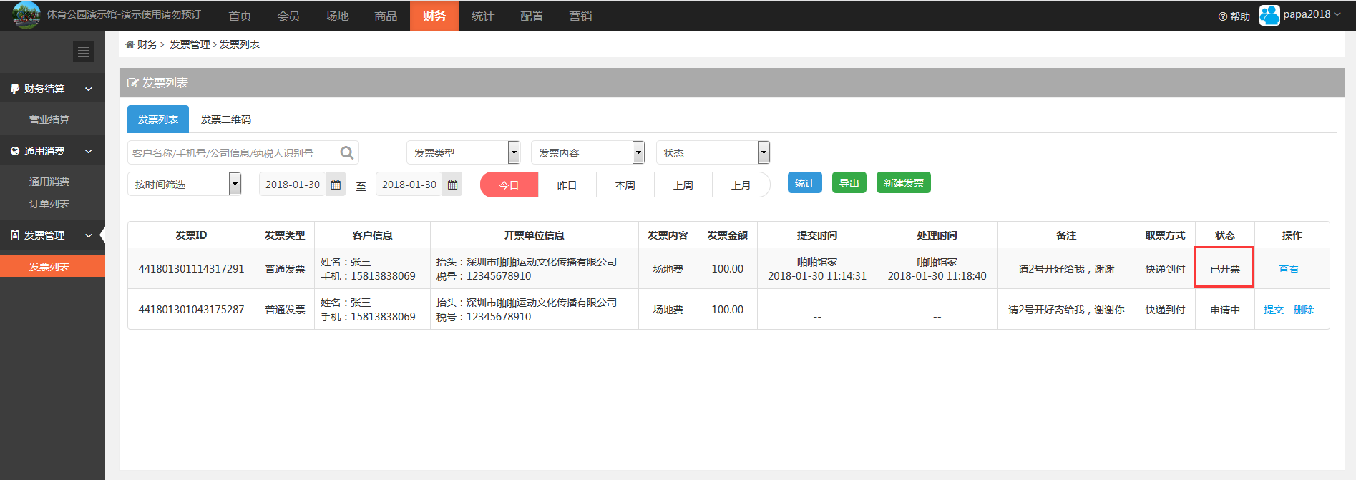This screenshot has height=480, width=1356.
Task: Open 订单列表 in the sidebar
Action: [49, 204]
